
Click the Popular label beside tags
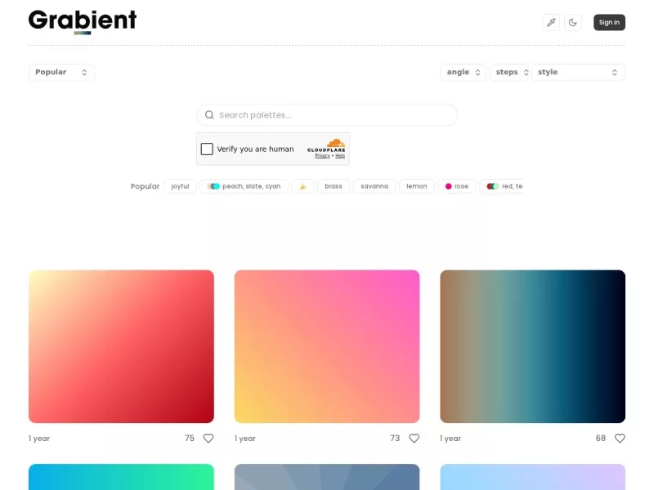pos(145,186)
